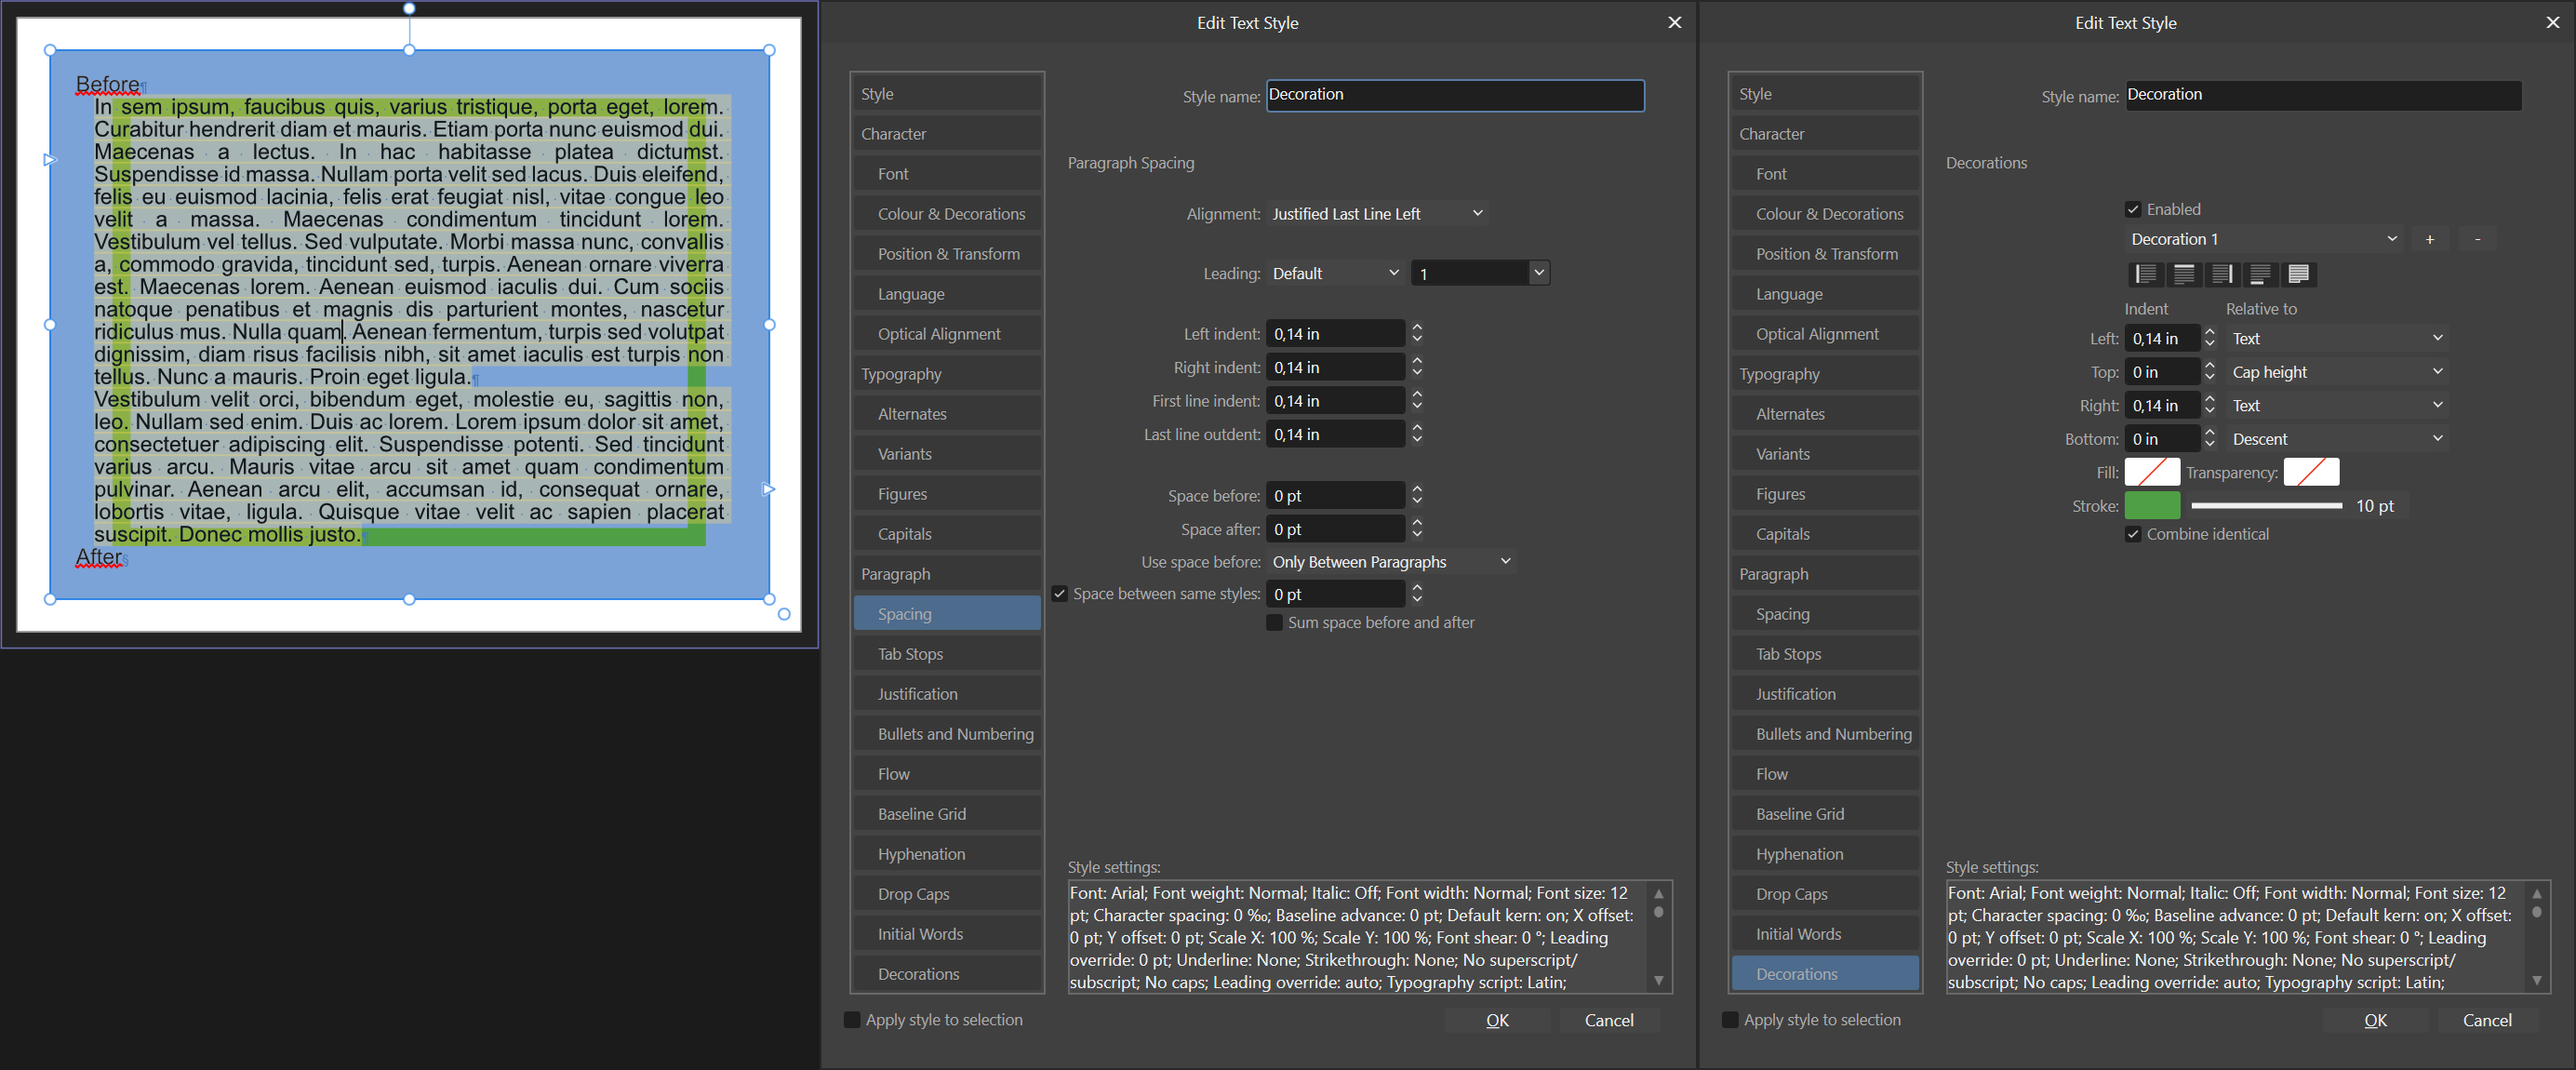The height and width of the screenshot is (1070, 2576).
Task: Uncheck the Enabled decoration checkbox
Action: pyautogui.click(x=2133, y=209)
